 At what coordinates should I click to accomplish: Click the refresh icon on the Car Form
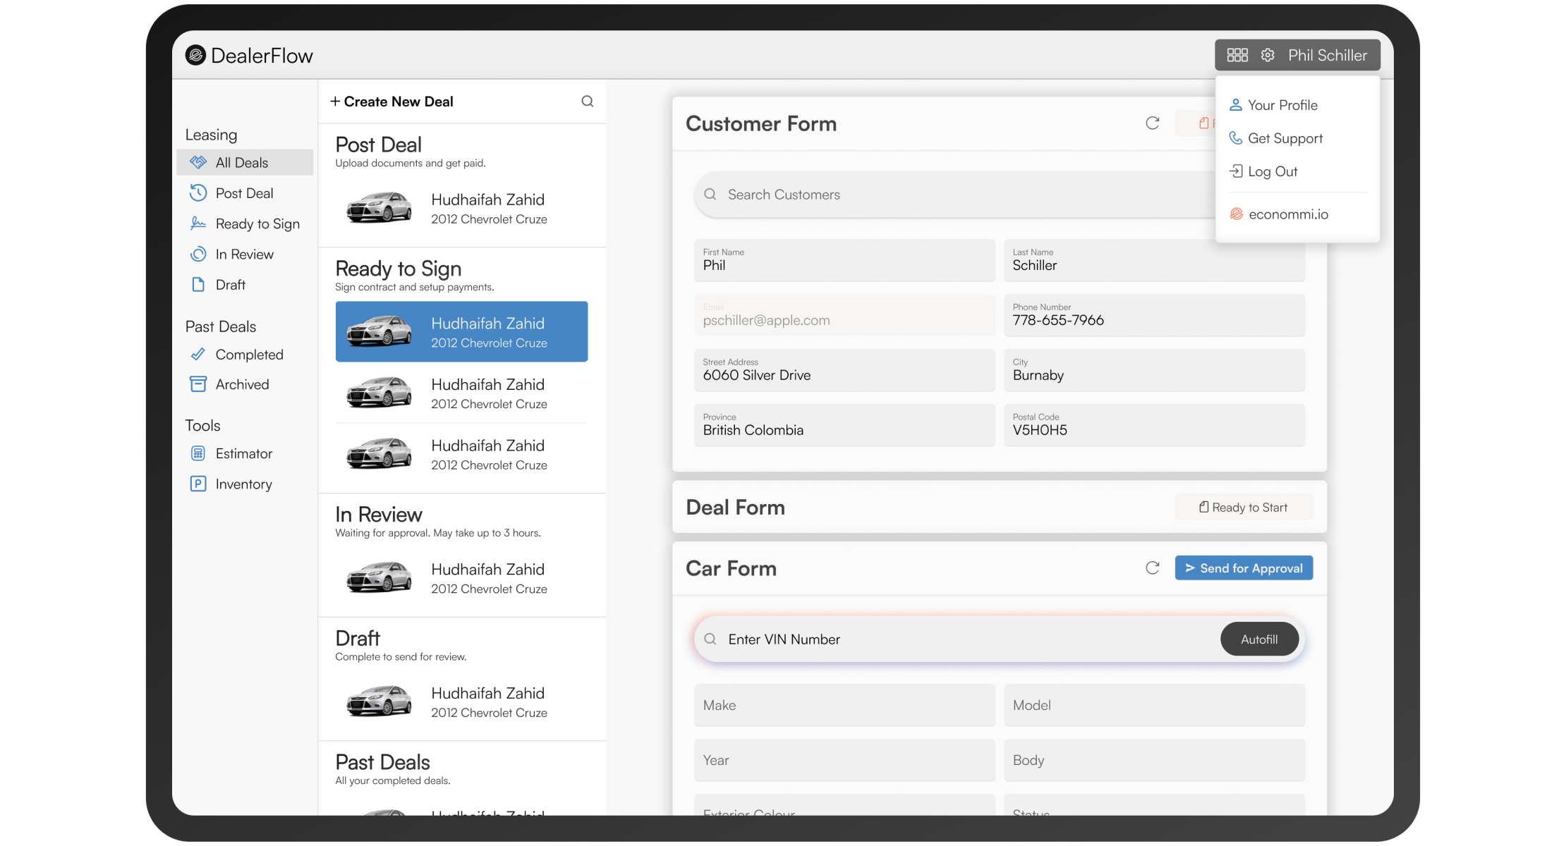[x=1153, y=568]
